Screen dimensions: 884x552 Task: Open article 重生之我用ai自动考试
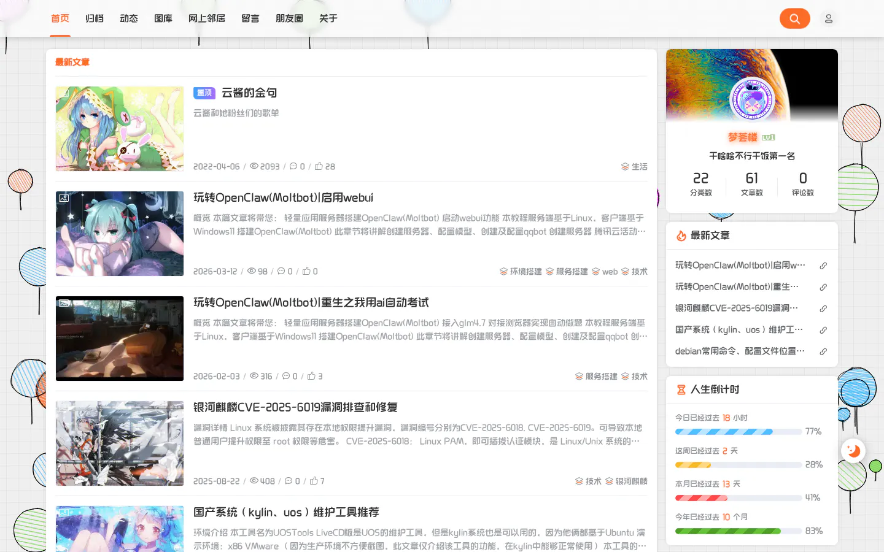(311, 302)
